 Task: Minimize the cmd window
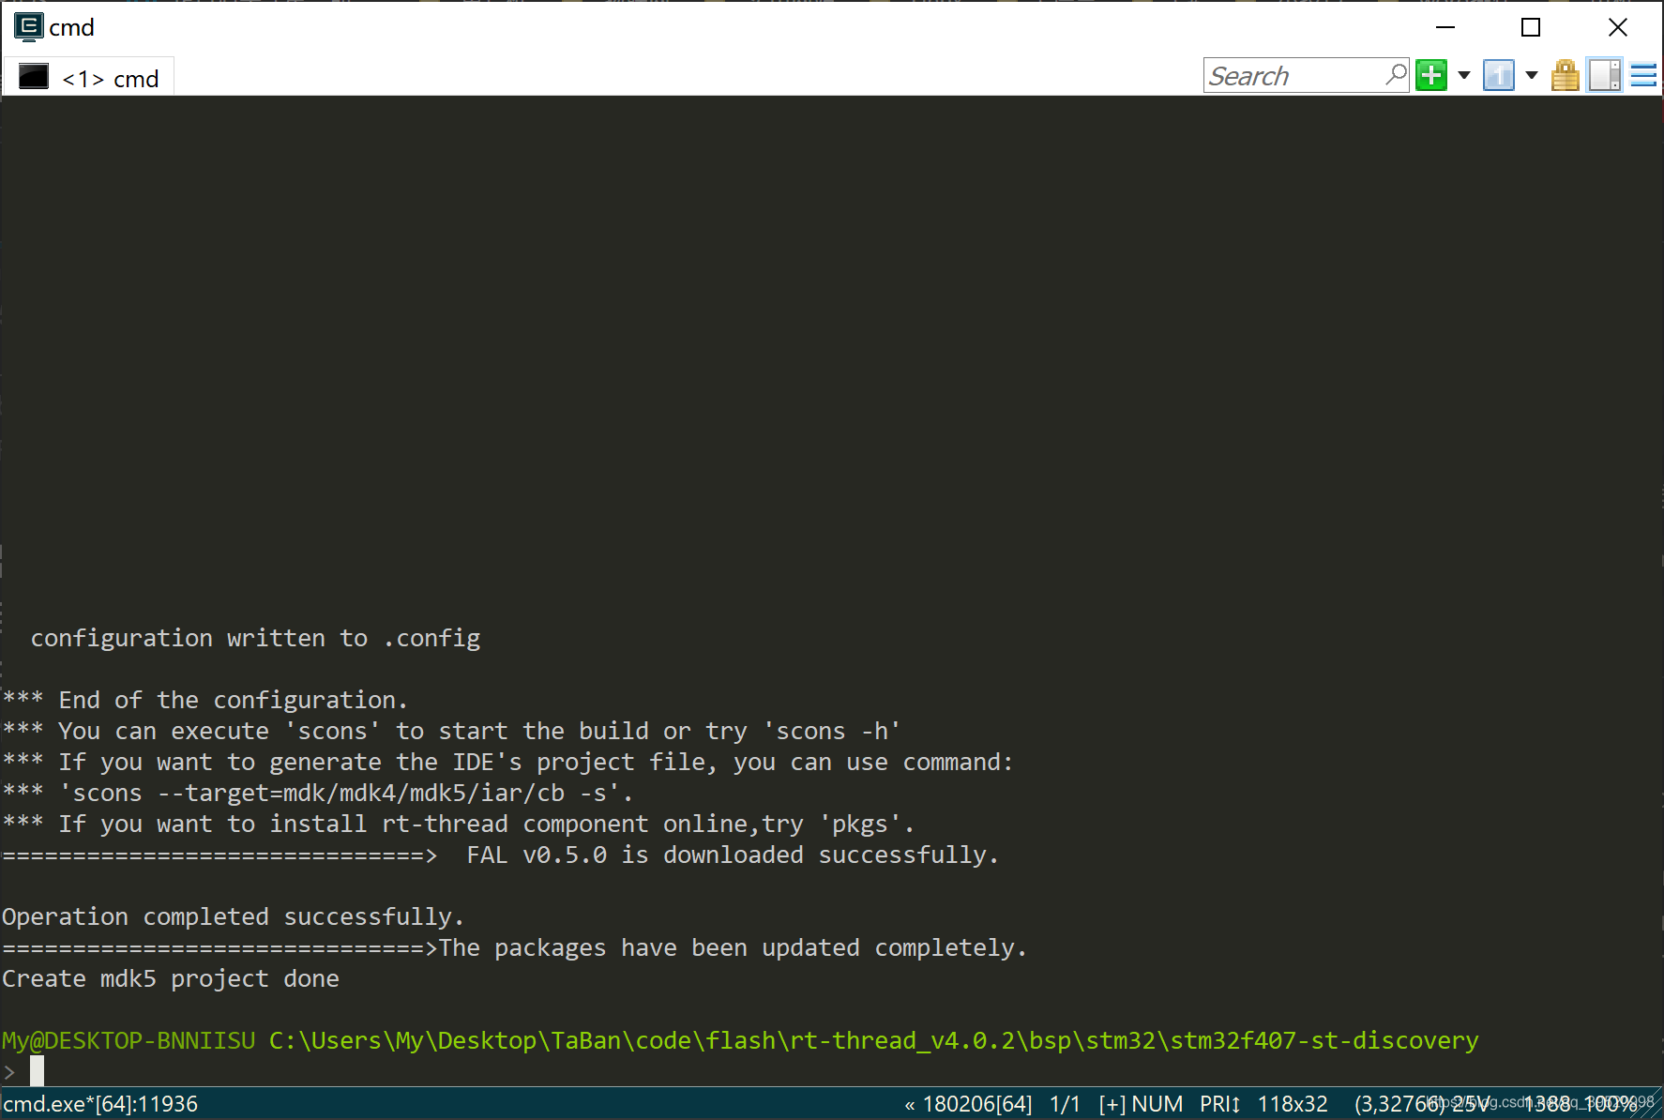pyautogui.click(x=1445, y=27)
